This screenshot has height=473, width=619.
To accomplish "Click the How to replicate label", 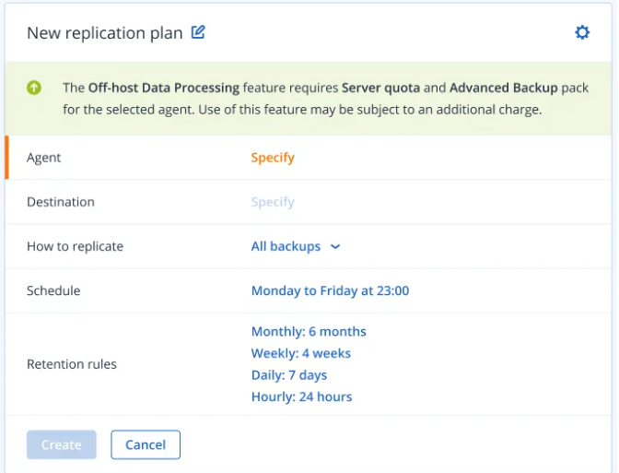I will pos(75,246).
